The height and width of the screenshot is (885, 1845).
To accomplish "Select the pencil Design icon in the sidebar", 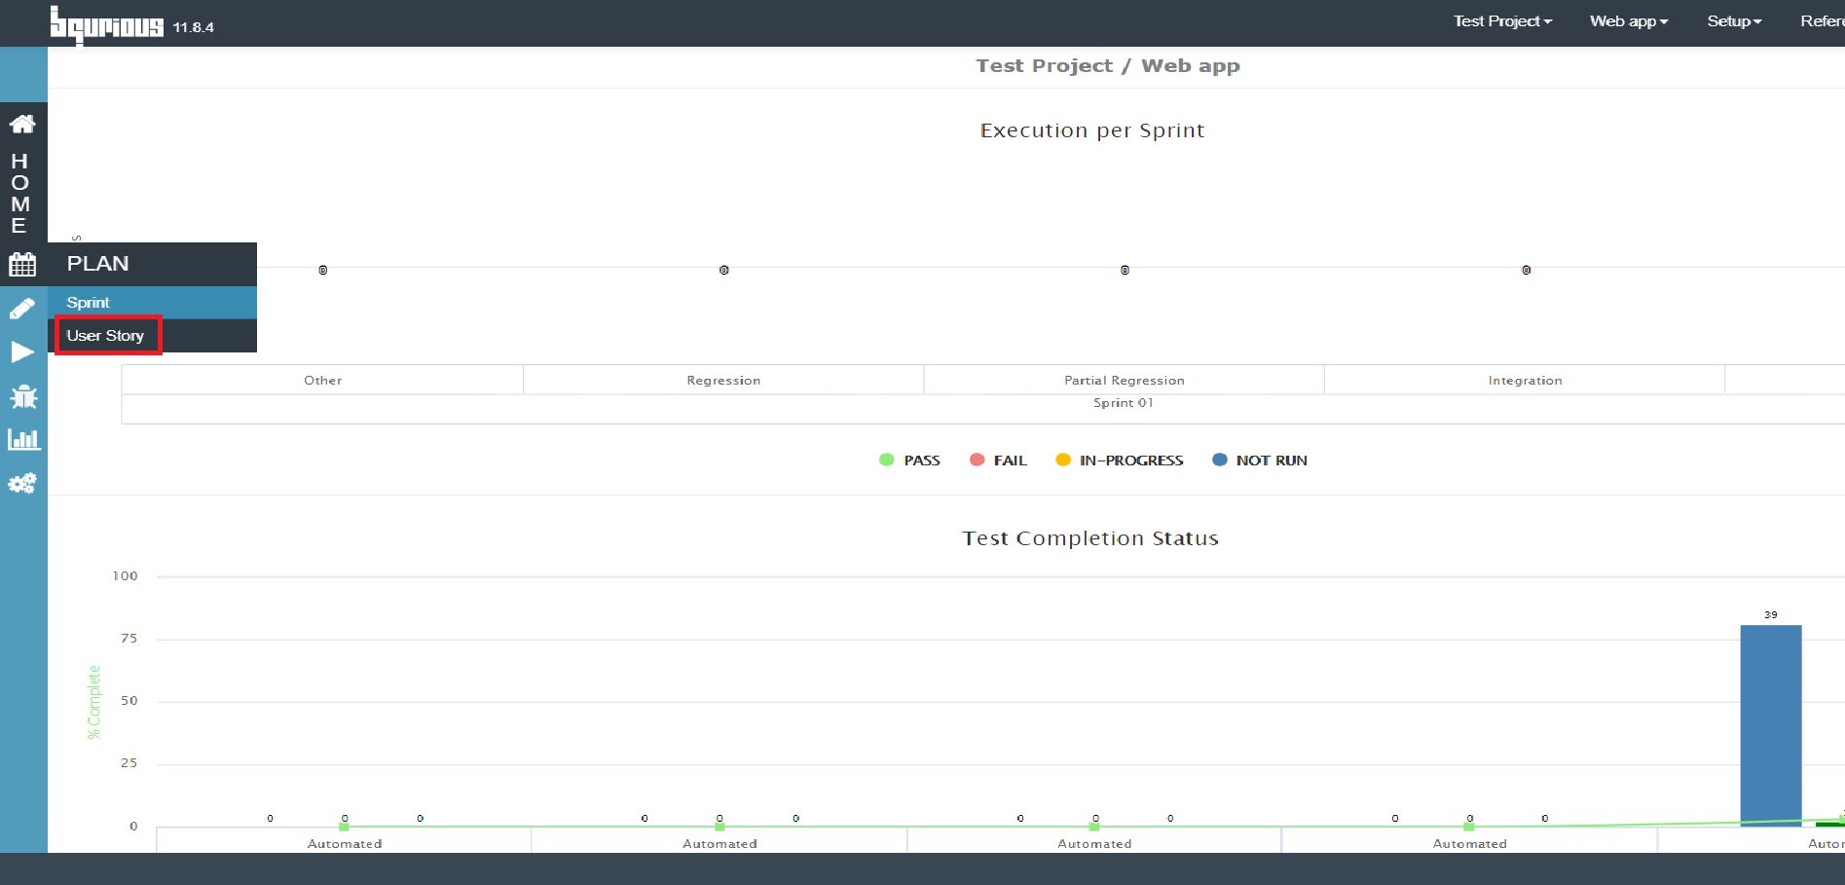I will pyautogui.click(x=22, y=309).
